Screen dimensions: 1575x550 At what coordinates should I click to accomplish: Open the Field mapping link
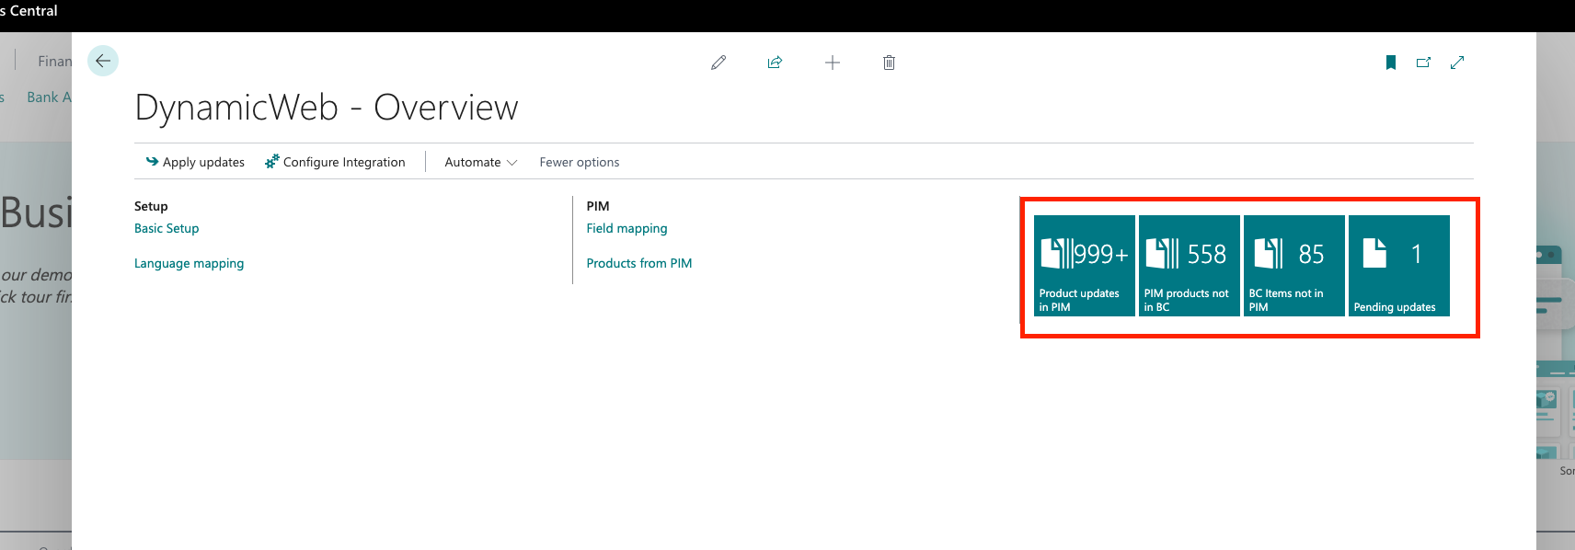(x=627, y=228)
